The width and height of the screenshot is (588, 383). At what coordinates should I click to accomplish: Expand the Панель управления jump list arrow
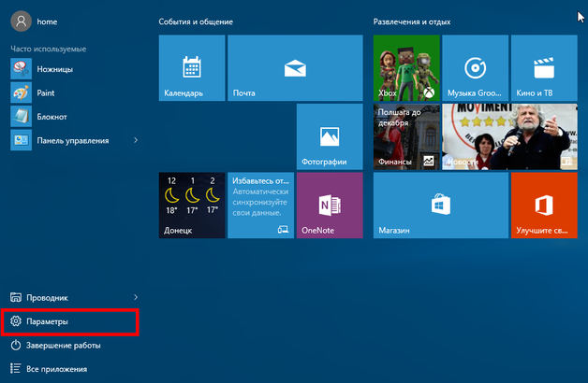tap(137, 140)
